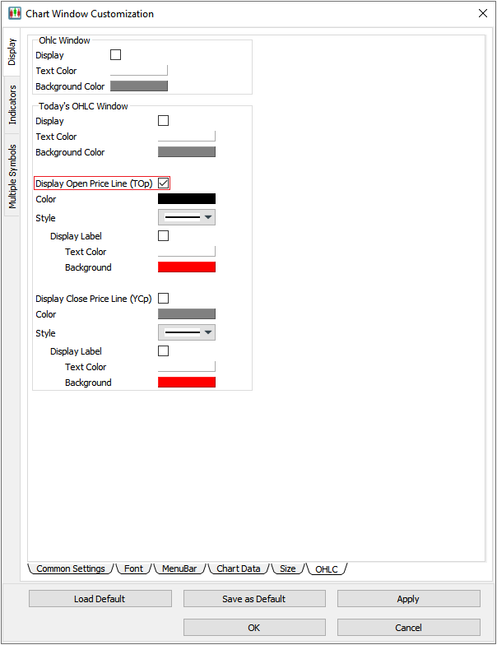Select the Font tab
The height and width of the screenshot is (645, 497).
[133, 568]
